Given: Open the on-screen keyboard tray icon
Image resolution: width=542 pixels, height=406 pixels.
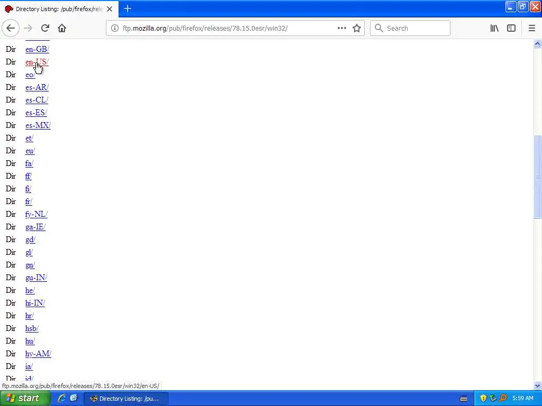Looking at the screenshot, I should [464, 399].
